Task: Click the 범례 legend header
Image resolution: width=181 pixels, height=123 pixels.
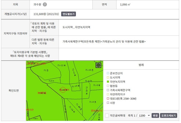Action: tap(141, 65)
